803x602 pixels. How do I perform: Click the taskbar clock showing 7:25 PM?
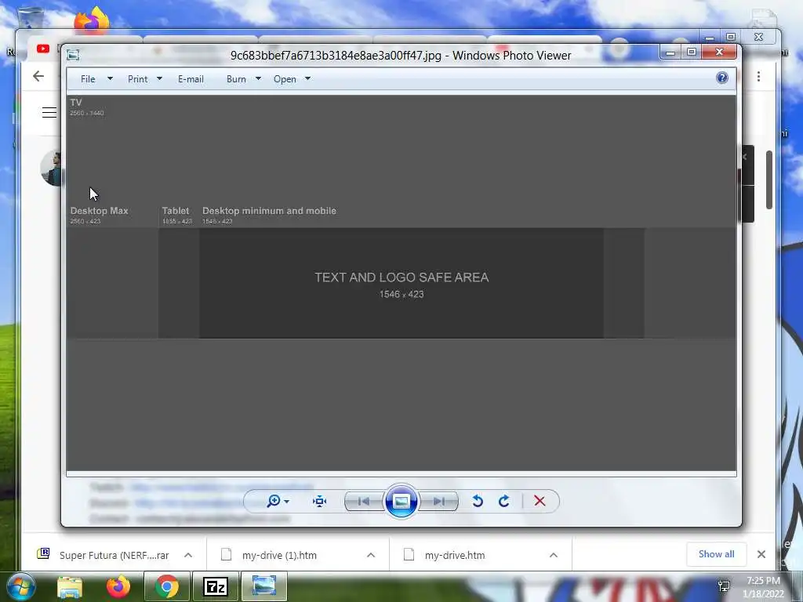(763, 586)
